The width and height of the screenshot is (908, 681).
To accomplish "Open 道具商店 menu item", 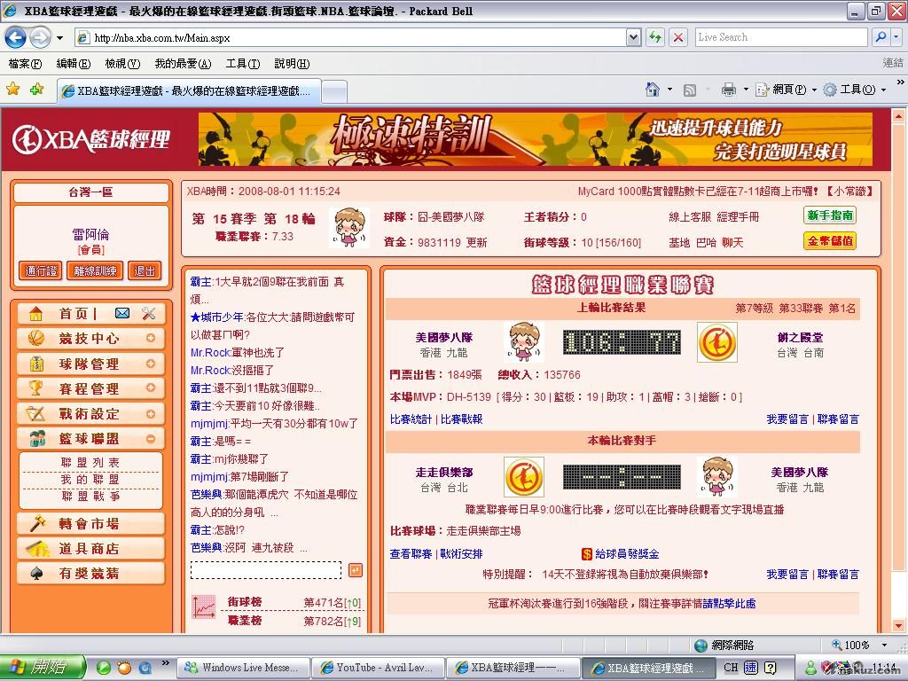I will point(91,548).
